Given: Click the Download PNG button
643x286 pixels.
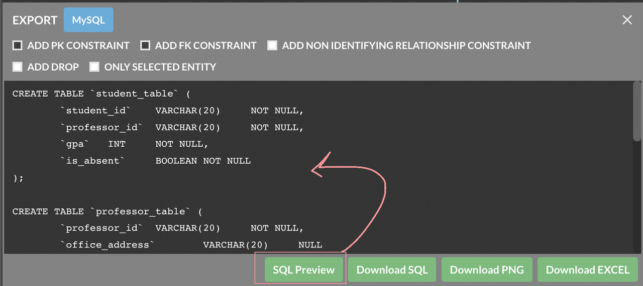Looking at the screenshot, I should click(487, 270).
